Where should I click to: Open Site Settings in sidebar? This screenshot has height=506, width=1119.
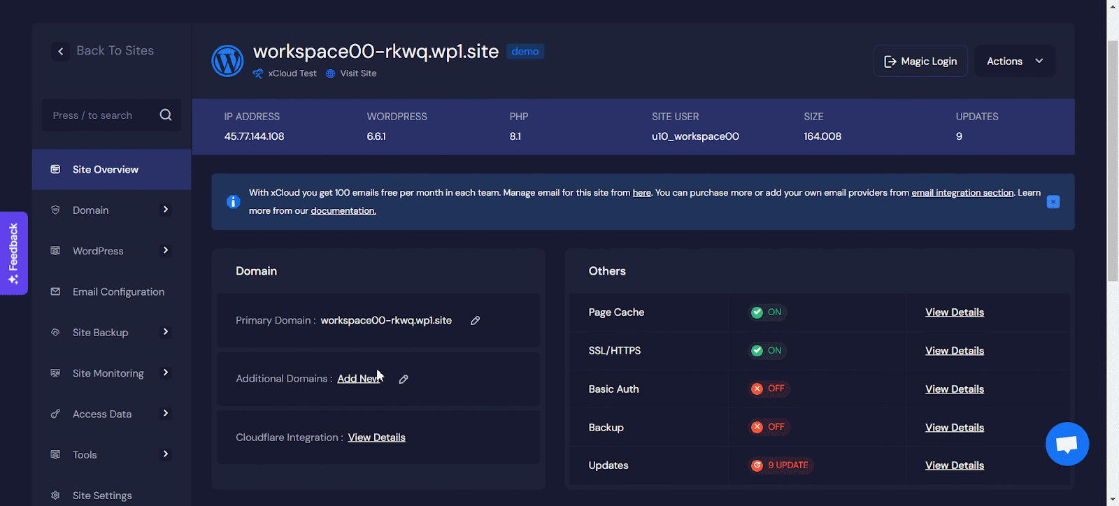point(112,496)
